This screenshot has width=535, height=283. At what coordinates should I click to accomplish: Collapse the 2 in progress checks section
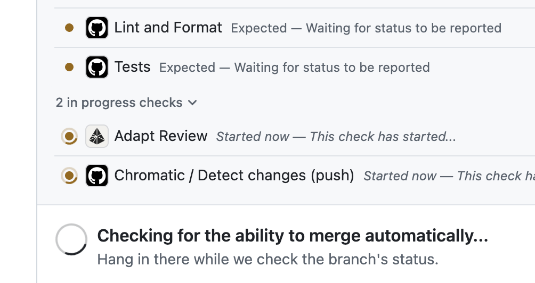pyautogui.click(x=126, y=103)
